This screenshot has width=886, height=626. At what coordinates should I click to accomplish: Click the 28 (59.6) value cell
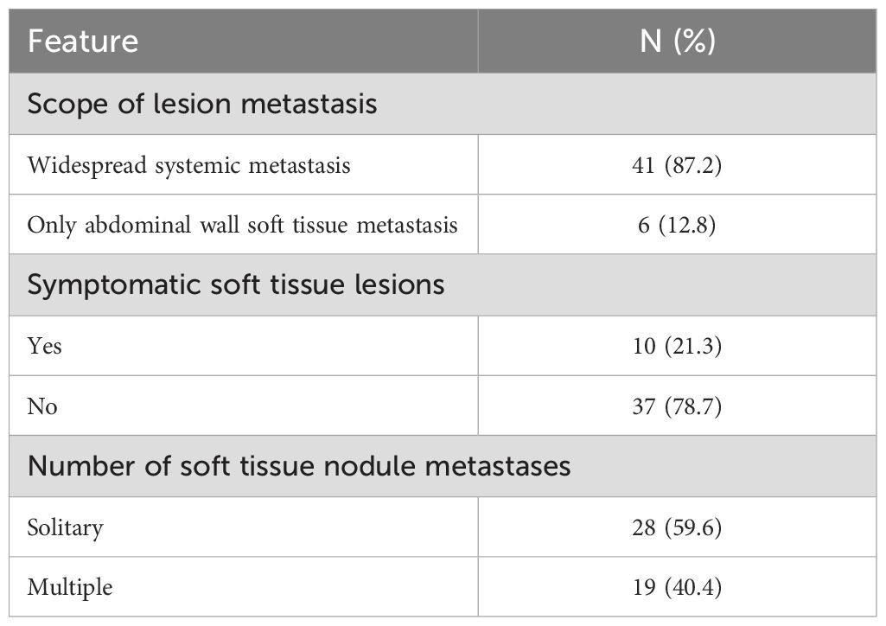pos(677,527)
